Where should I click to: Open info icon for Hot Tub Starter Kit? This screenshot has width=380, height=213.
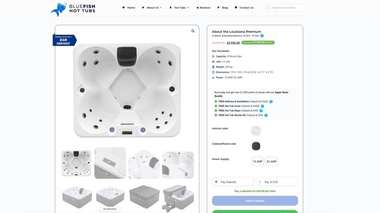click(x=266, y=115)
